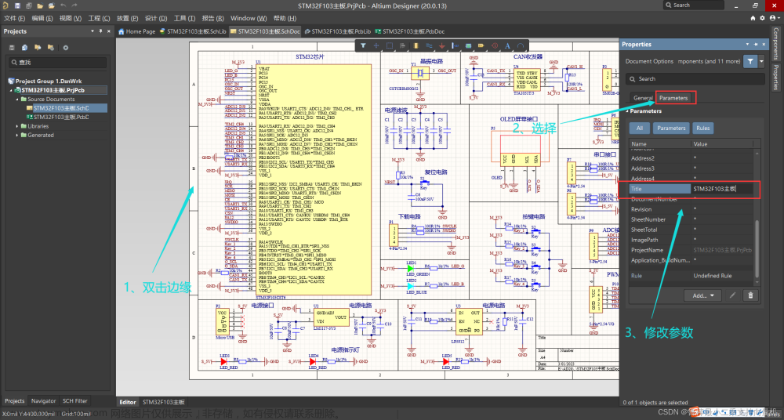Viewport: 784px width, 420px height.
Task: Select the Place Part tool in active bar
Action: 416,45
